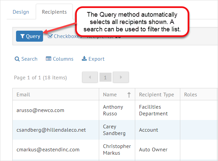The width and height of the screenshot is (218, 161).
Task: Click the magnifier icon beside Search
Action: pyautogui.click(x=17, y=59)
